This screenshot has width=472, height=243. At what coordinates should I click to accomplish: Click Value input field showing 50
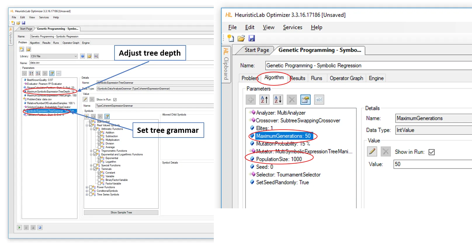click(x=433, y=164)
